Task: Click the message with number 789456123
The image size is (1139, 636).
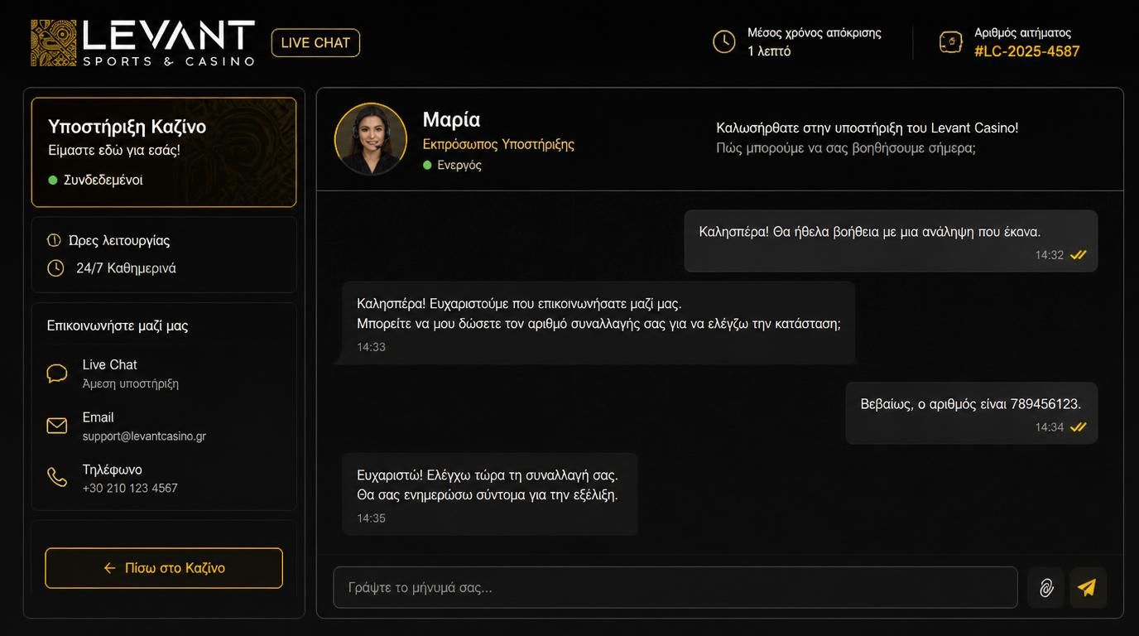Action: 972,413
